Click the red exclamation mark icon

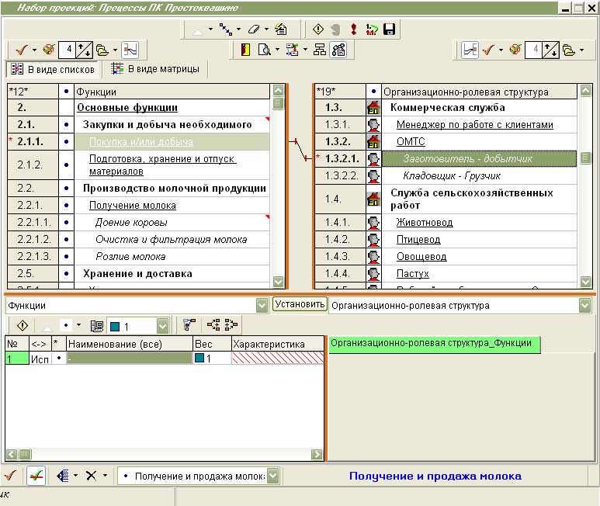click(x=354, y=29)
